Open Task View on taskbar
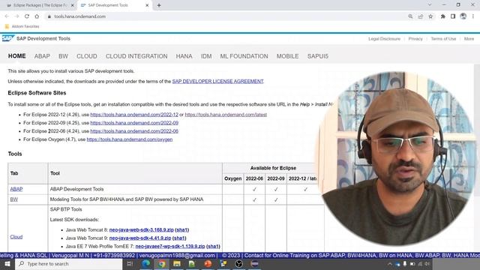Image resolution: width=480 pixels, height=270 pixels. click(130, 263)
